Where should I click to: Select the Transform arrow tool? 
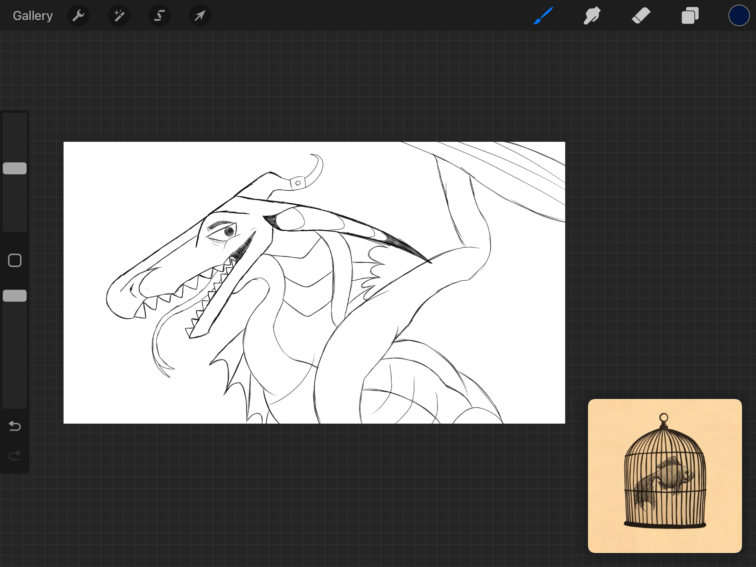pos(199,15)
